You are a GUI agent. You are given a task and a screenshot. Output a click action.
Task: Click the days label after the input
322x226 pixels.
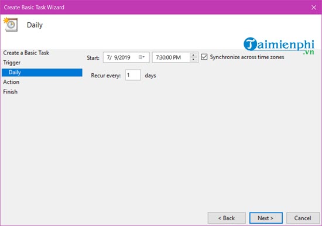point(150,76)
